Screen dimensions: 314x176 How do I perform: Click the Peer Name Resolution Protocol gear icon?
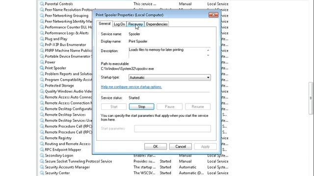pyautogui.click(x=42, y=10)
